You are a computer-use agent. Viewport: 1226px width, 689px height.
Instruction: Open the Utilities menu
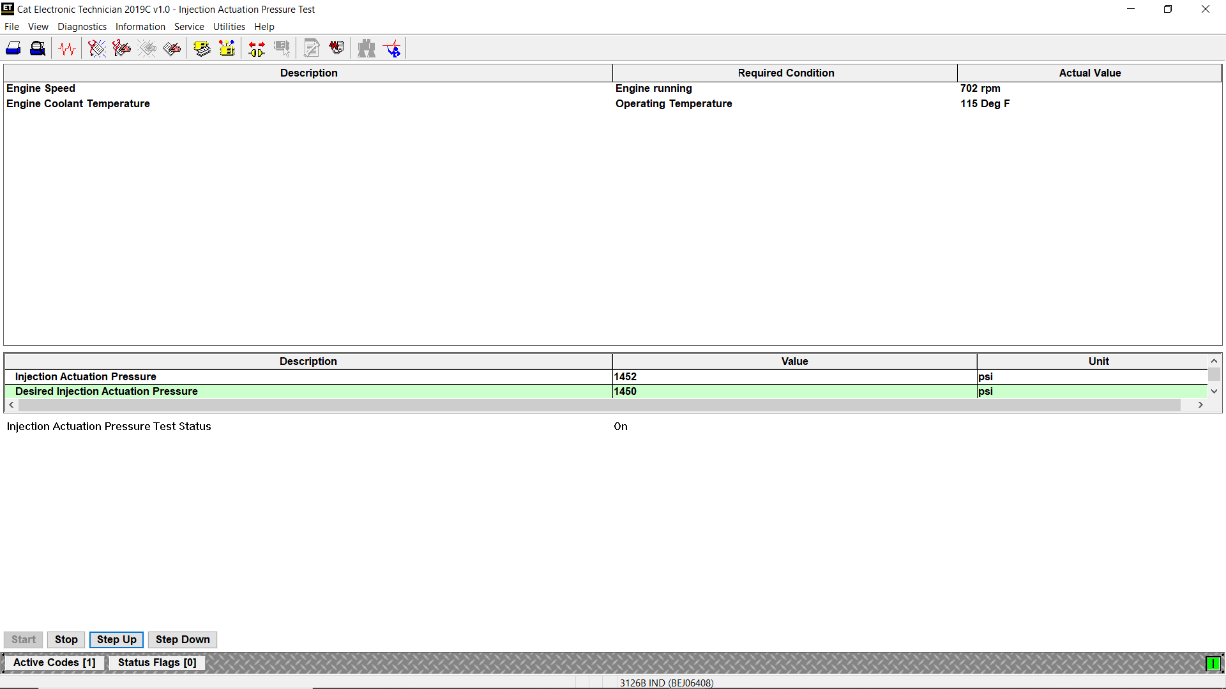(229, 27)
